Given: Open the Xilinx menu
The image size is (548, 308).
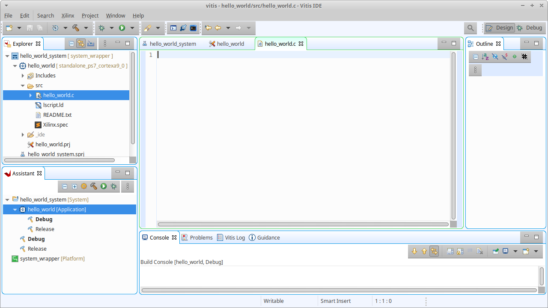Looking at the screenshot, I should (68, 15).
